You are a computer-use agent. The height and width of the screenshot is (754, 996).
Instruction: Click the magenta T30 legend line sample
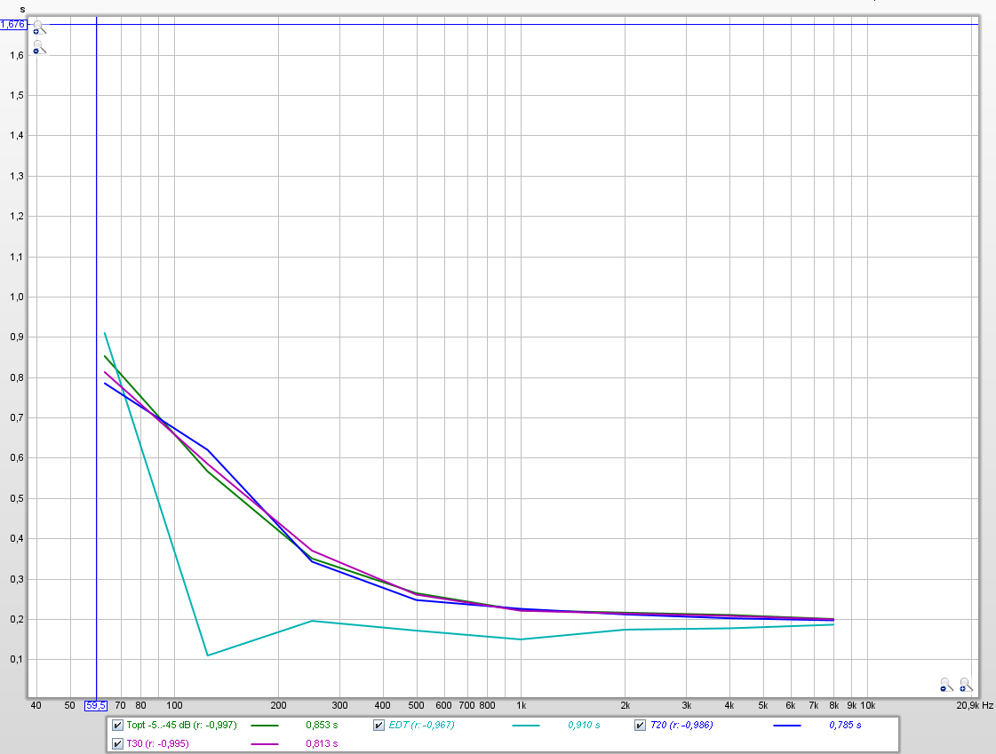(x=265, y=743)
